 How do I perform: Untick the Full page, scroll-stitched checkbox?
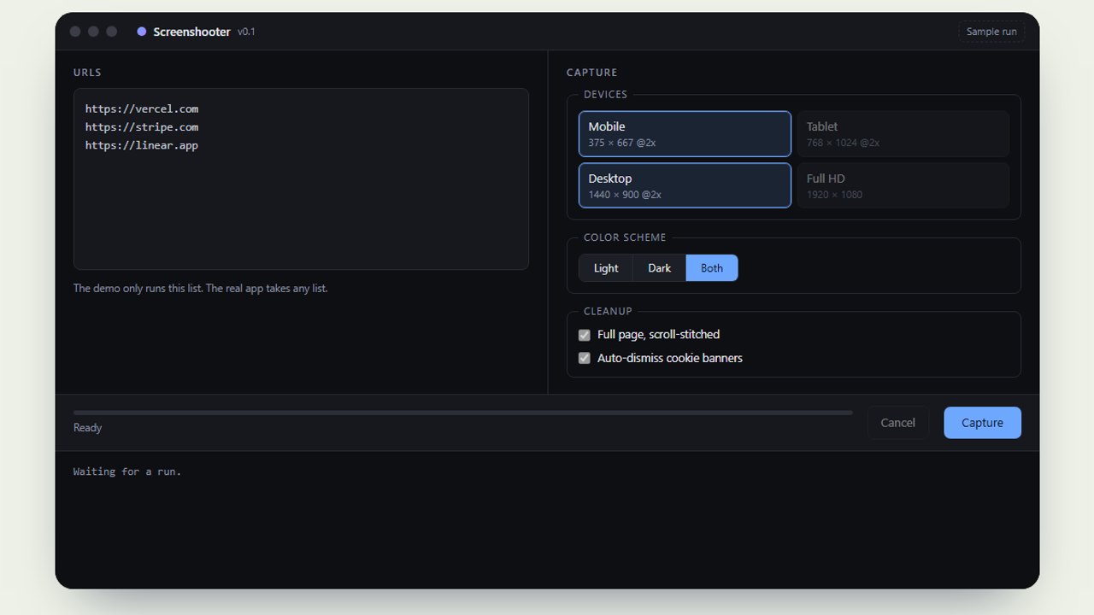click(x=585, y=335)
